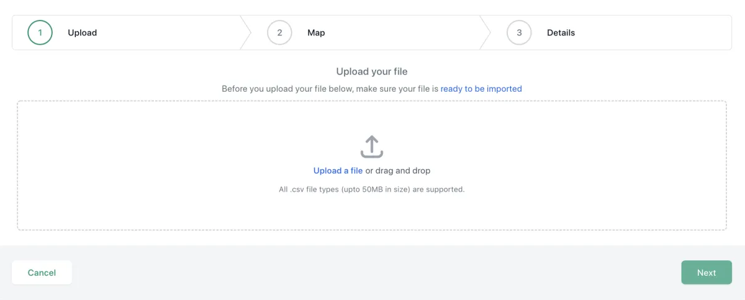745x300 pixels.
Task: Go to the Details step
Action: (561, 33)
